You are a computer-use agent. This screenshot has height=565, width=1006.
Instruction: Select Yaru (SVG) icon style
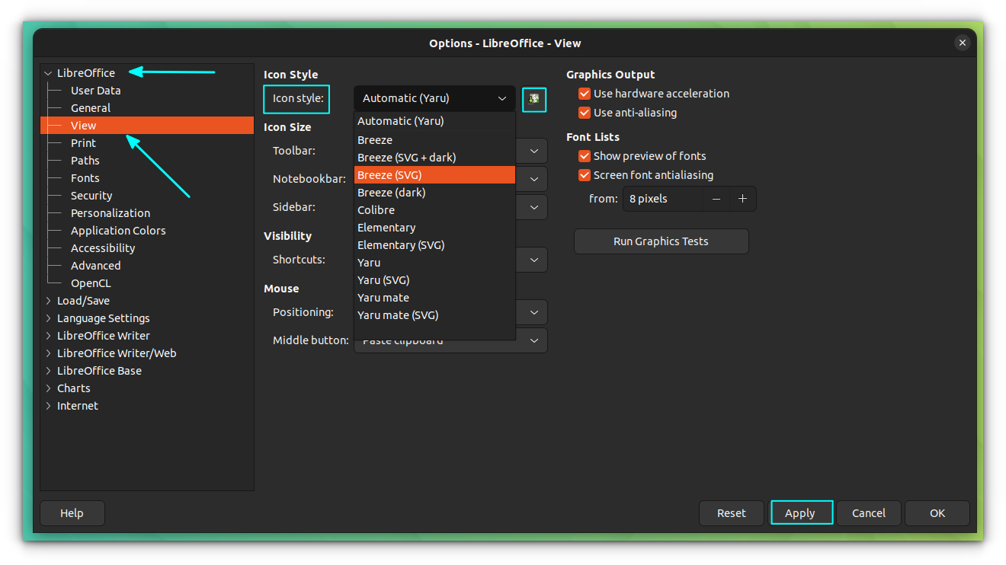pos(434,280)
